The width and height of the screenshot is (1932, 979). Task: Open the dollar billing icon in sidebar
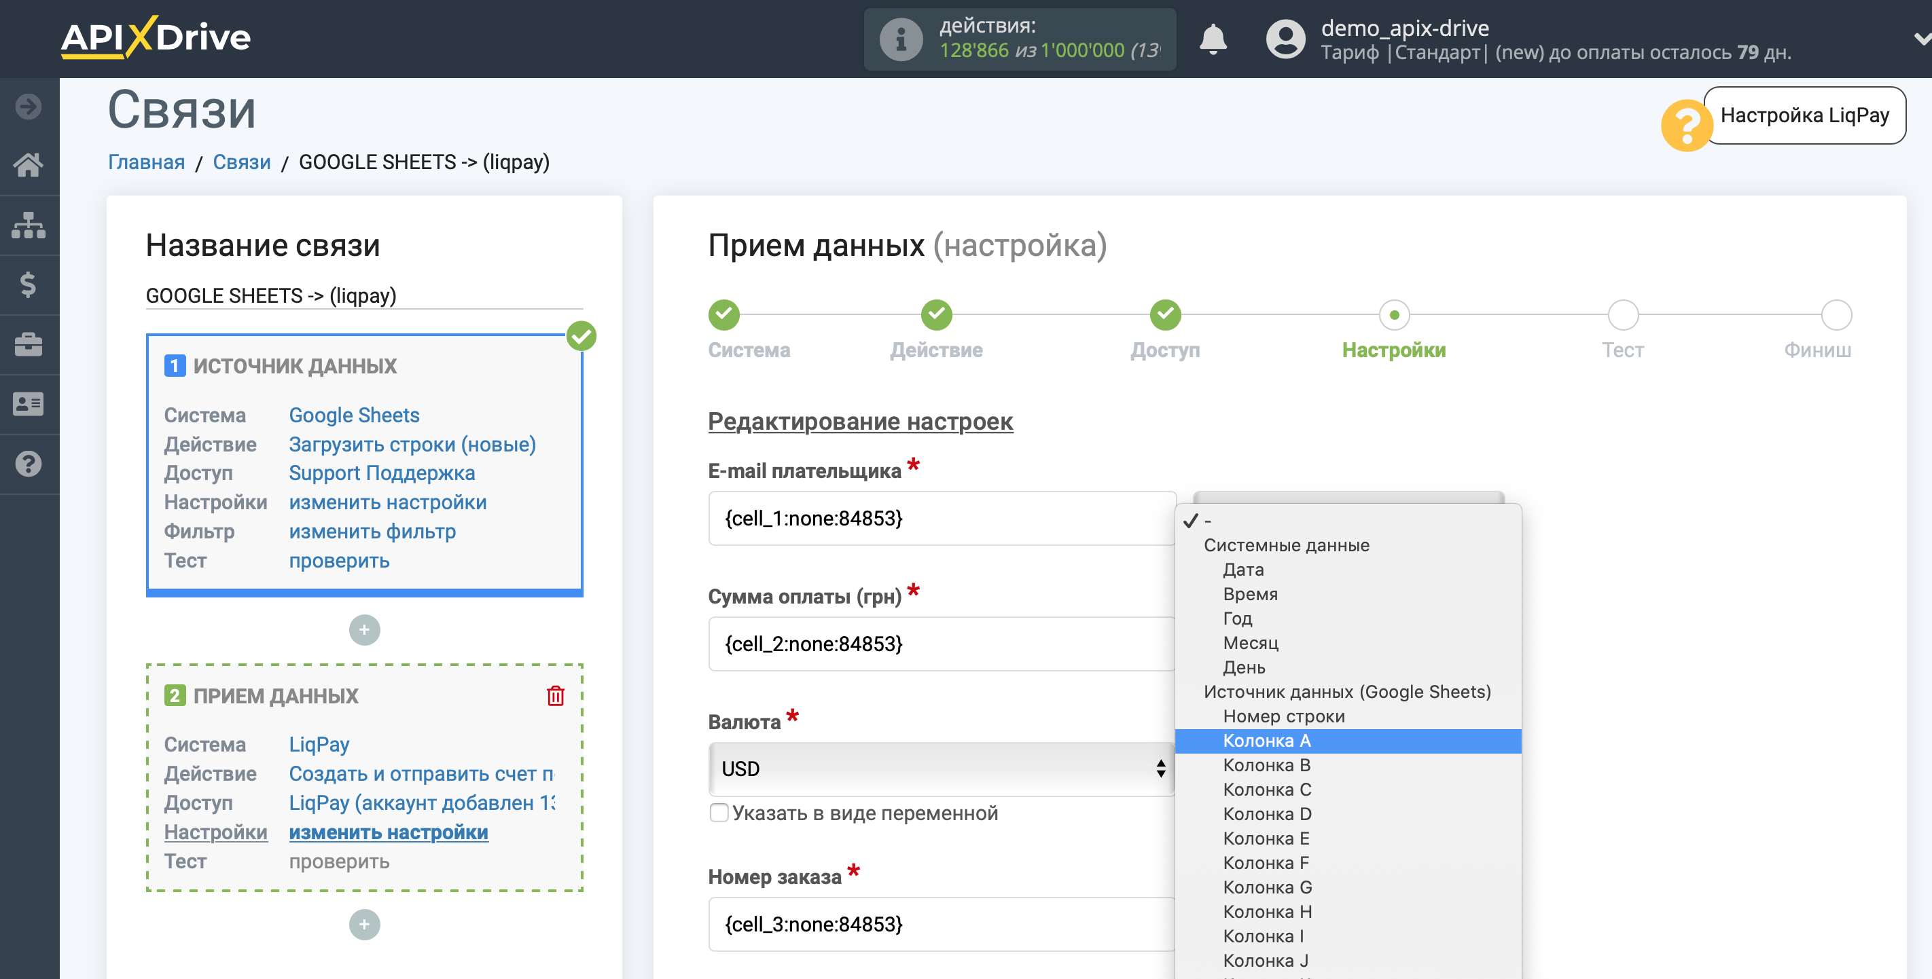click(29, 285)
